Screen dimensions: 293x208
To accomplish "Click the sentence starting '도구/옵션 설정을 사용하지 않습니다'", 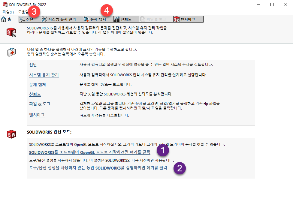I will (x=101, y=160).
